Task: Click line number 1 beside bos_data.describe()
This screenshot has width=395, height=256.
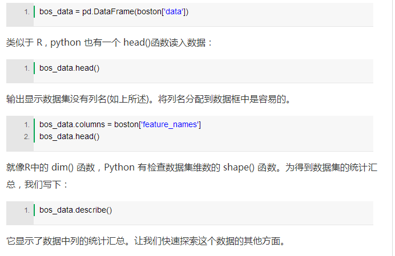Action: point(27,210)
